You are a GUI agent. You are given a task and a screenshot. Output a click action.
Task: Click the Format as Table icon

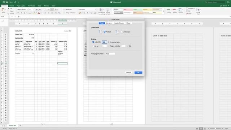[108, 10]
